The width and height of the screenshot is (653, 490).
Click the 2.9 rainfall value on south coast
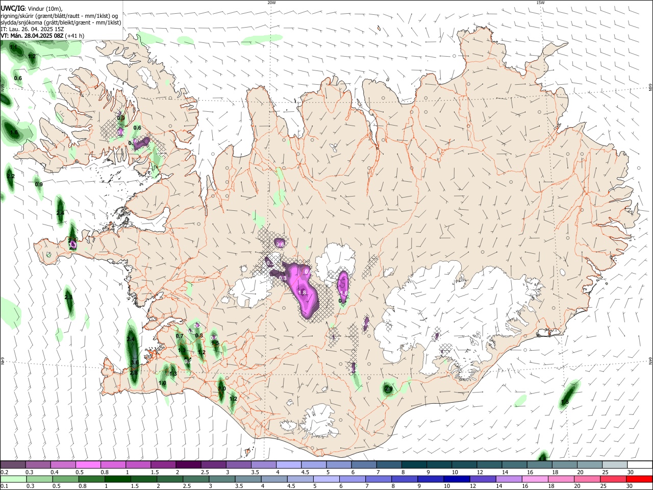(x=389, y=389)
